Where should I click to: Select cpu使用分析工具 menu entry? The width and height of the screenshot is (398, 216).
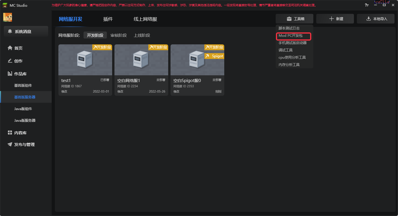(x=292, y=58)
